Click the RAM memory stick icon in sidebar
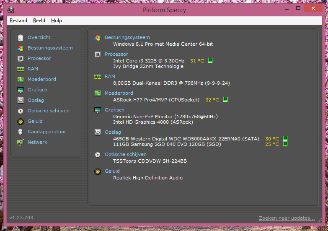Image resolution: width=328 pixels, height=231 pixels. pyautogui.click(x=20, y=69)
